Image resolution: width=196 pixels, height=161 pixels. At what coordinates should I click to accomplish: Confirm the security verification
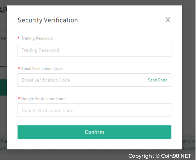[x=94, y=132]
